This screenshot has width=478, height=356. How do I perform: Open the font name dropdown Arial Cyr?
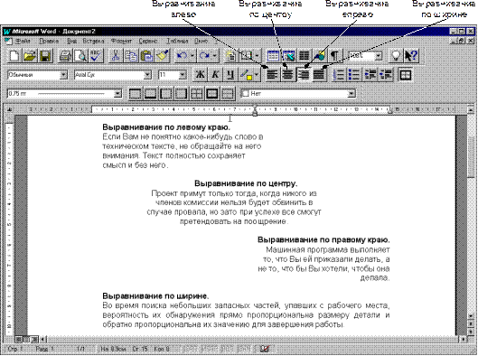coord(147,75)
